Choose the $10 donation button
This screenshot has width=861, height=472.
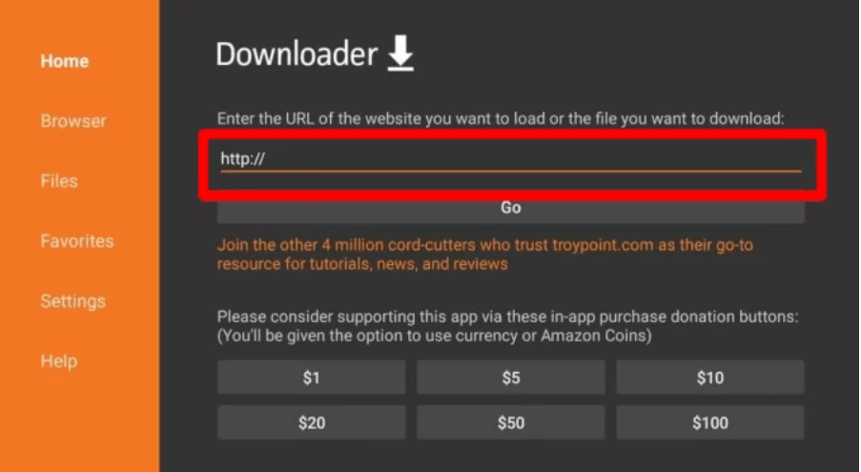(x=710, y=378)
